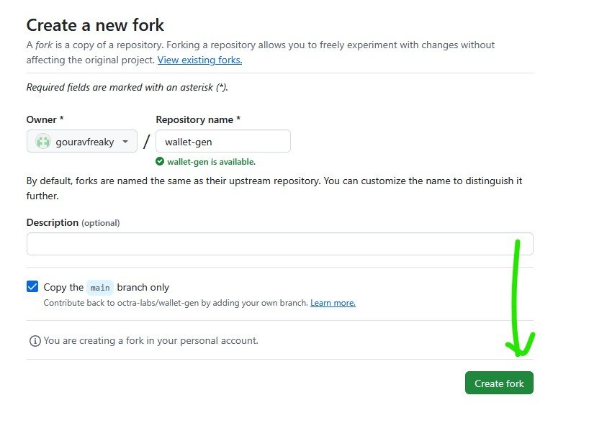Click the Repository name label

pyautogui.click(x=198, y=119)
